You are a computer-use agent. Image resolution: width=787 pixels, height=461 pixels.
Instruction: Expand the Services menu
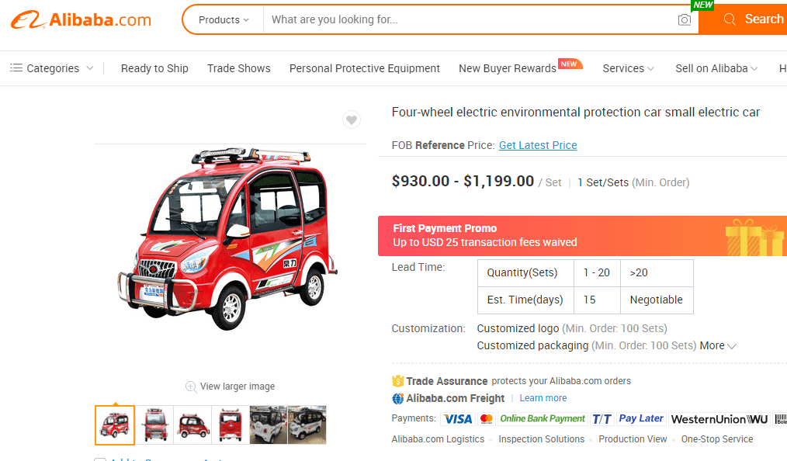pos(628,68)
